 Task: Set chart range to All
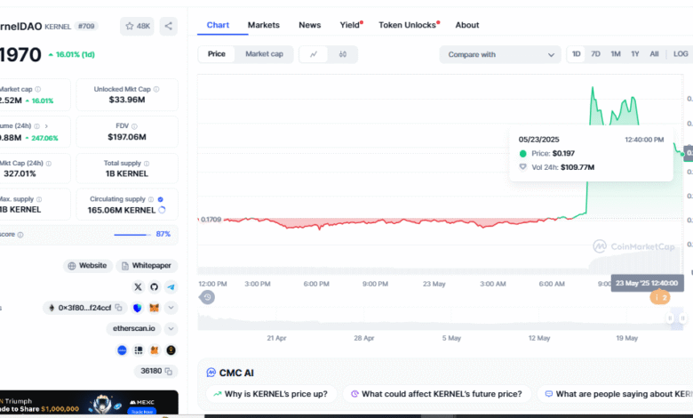[654, 54]
